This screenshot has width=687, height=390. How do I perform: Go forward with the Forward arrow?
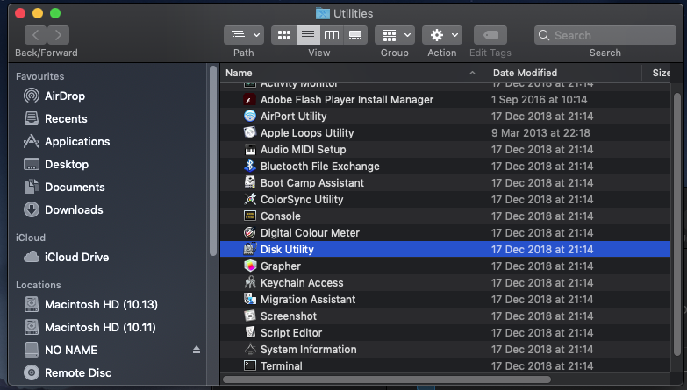(x=58, y=35)
